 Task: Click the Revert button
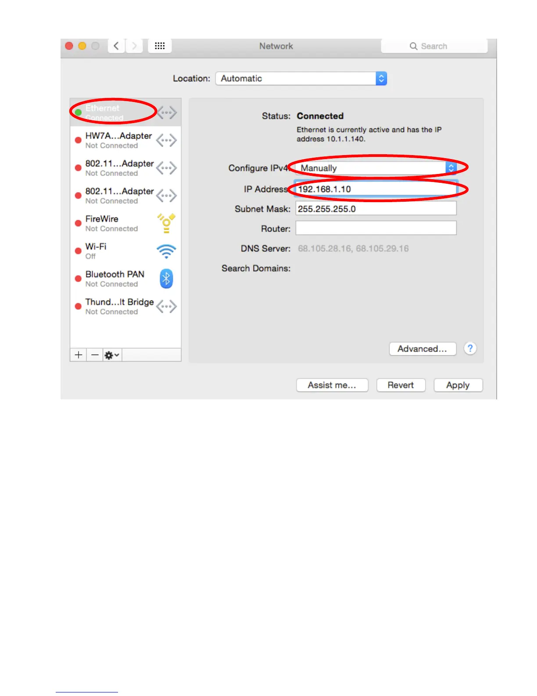click(401, 385)
